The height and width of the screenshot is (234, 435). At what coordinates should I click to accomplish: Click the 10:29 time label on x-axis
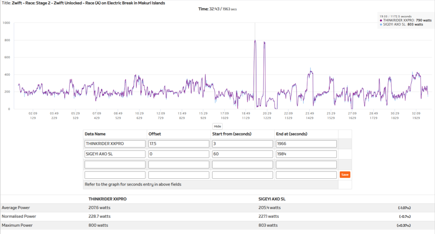(x=139, y=113)
